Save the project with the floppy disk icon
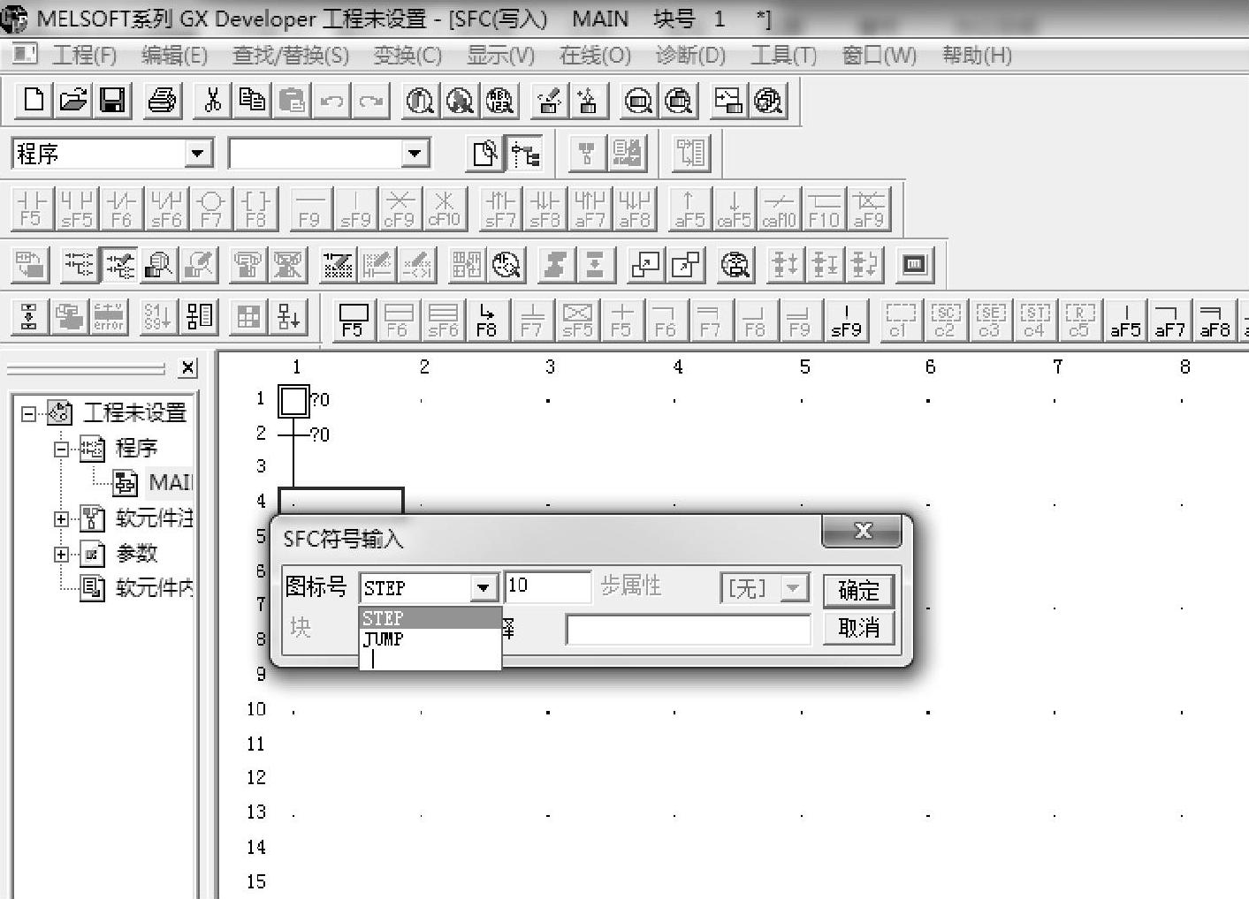Viewport: 1249px width, 899px height. click(x=112, y=100)
